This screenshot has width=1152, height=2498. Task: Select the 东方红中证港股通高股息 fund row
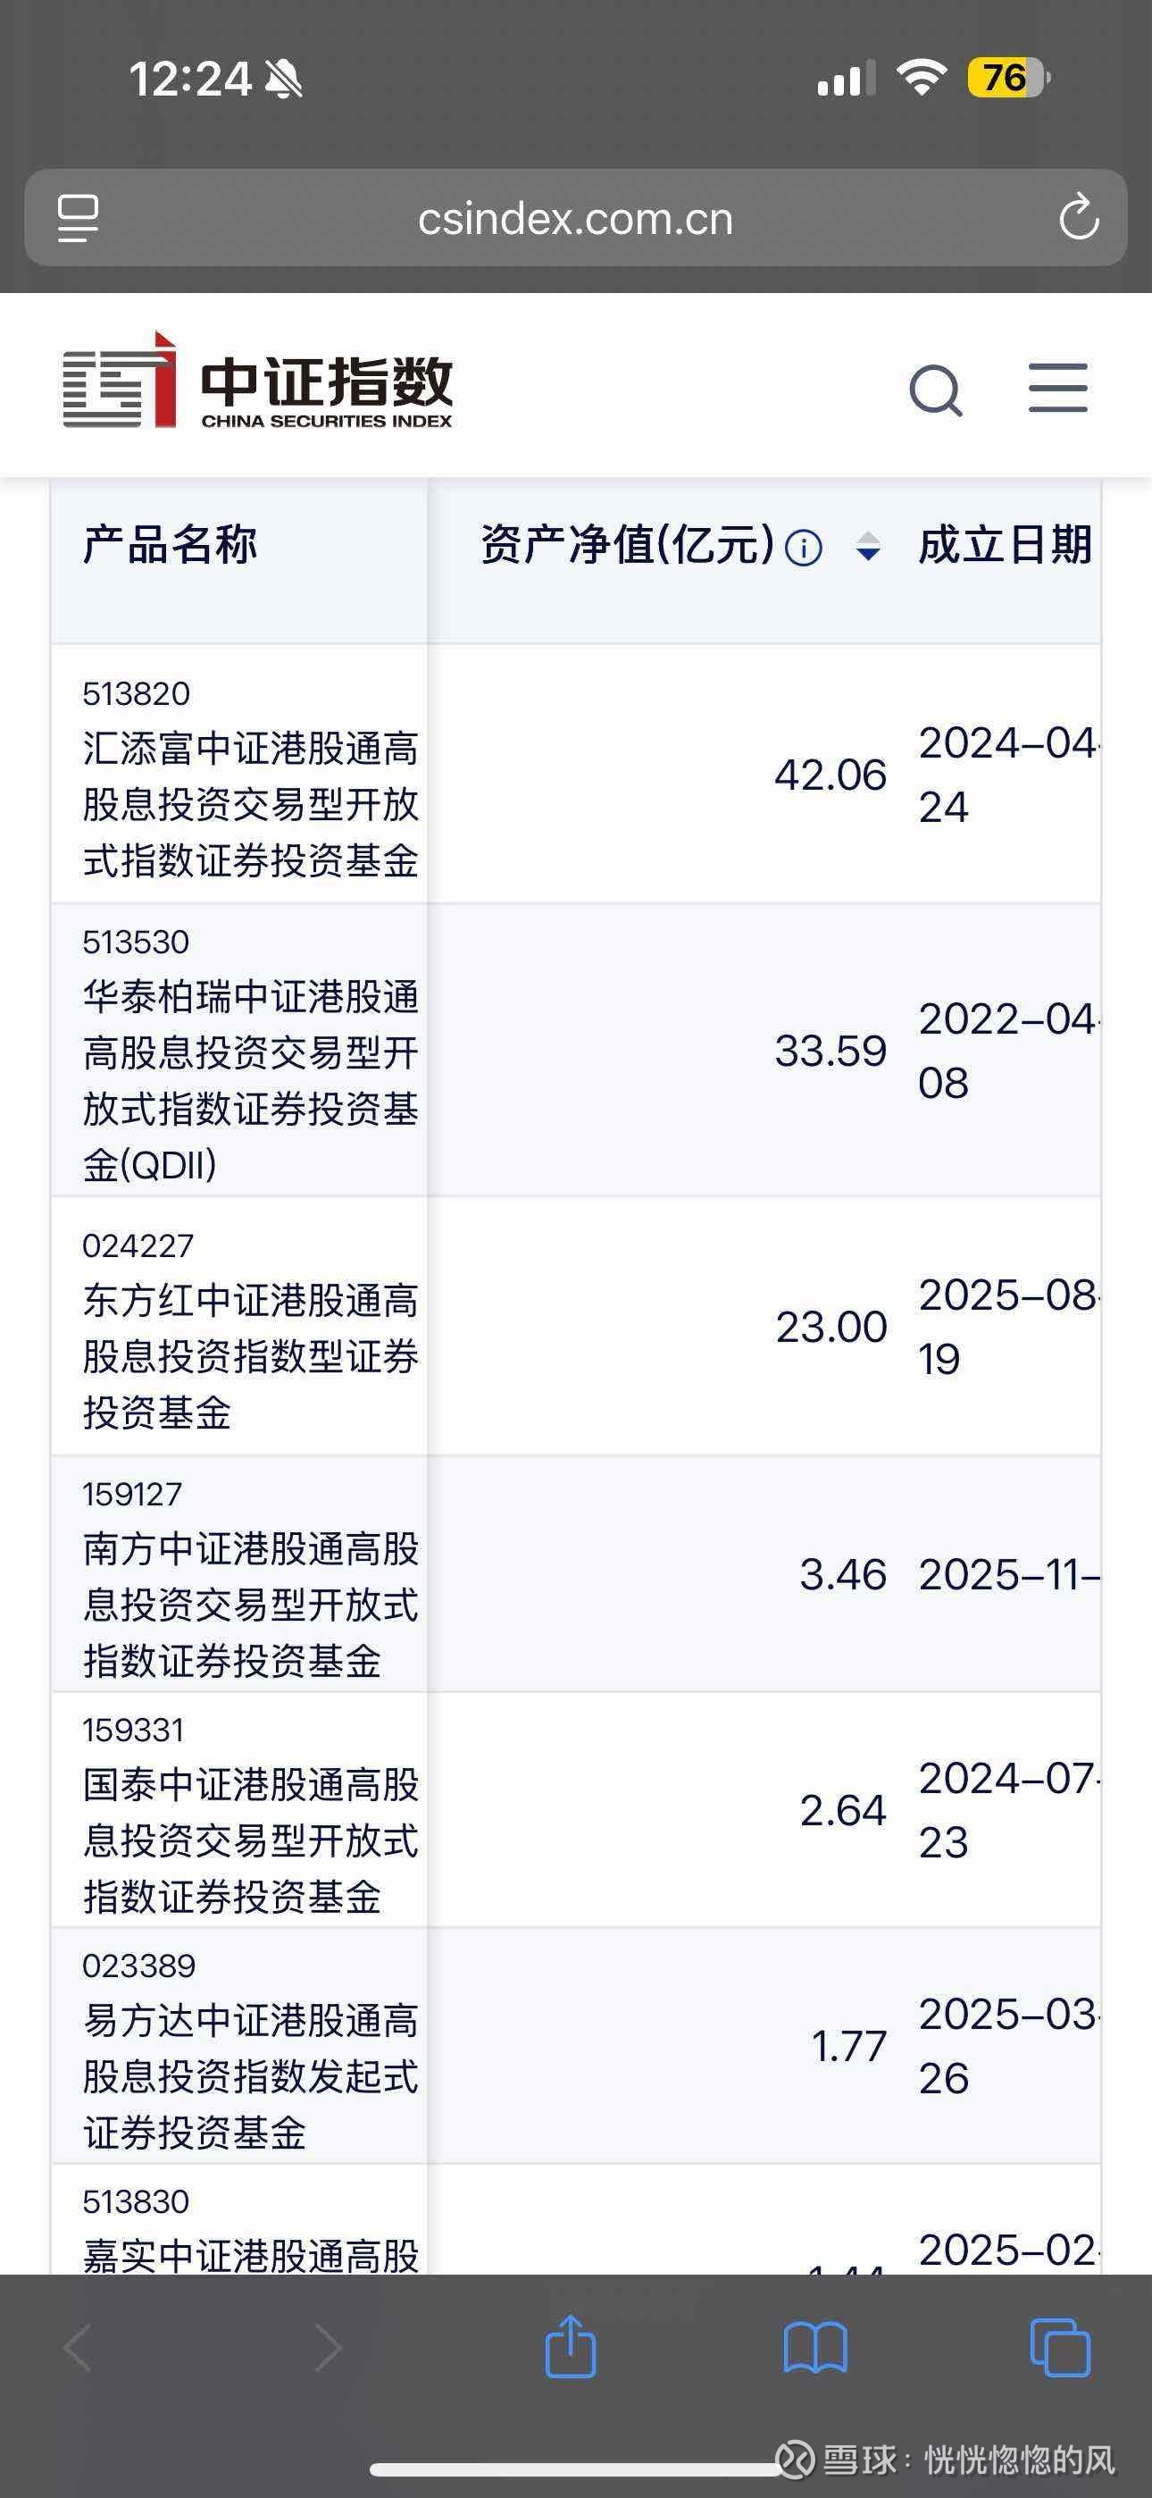pos(250,1328)
